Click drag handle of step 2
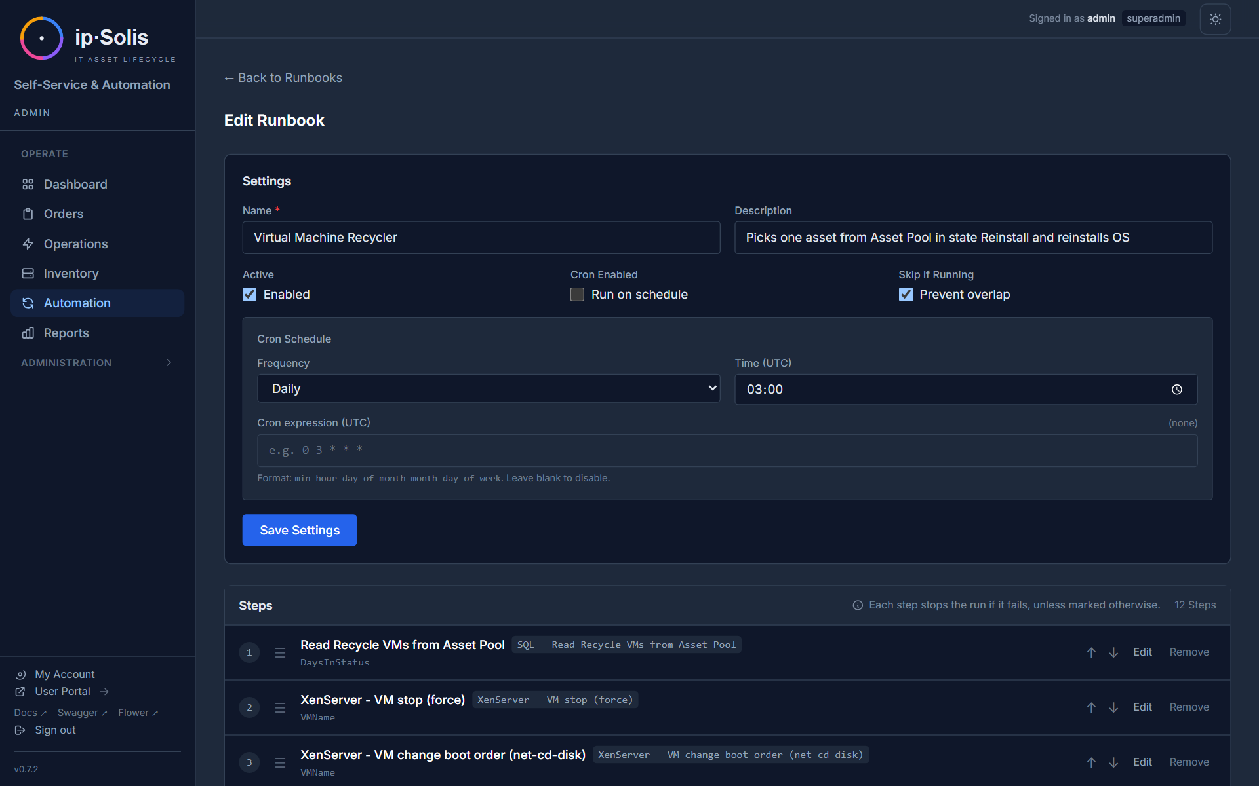This screenshot has height=786, width=1259. point(280,708)
